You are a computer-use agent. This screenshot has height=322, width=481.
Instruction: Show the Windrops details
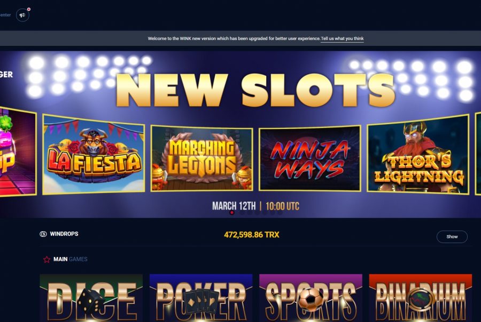click(x=452, y=237)
